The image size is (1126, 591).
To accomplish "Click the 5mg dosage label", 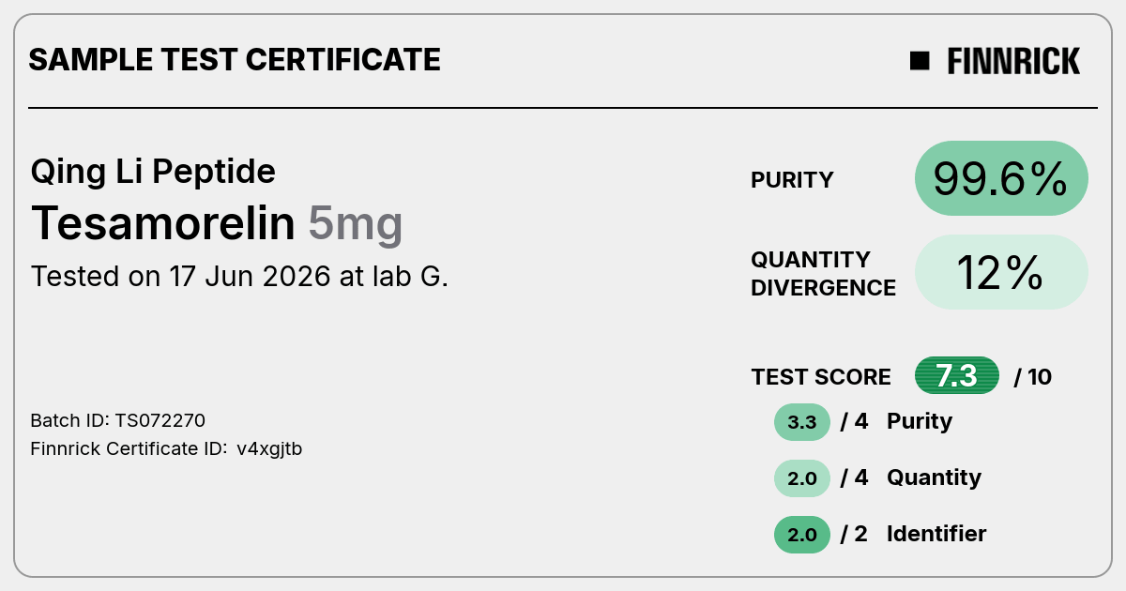I will [x=356, y=225].
